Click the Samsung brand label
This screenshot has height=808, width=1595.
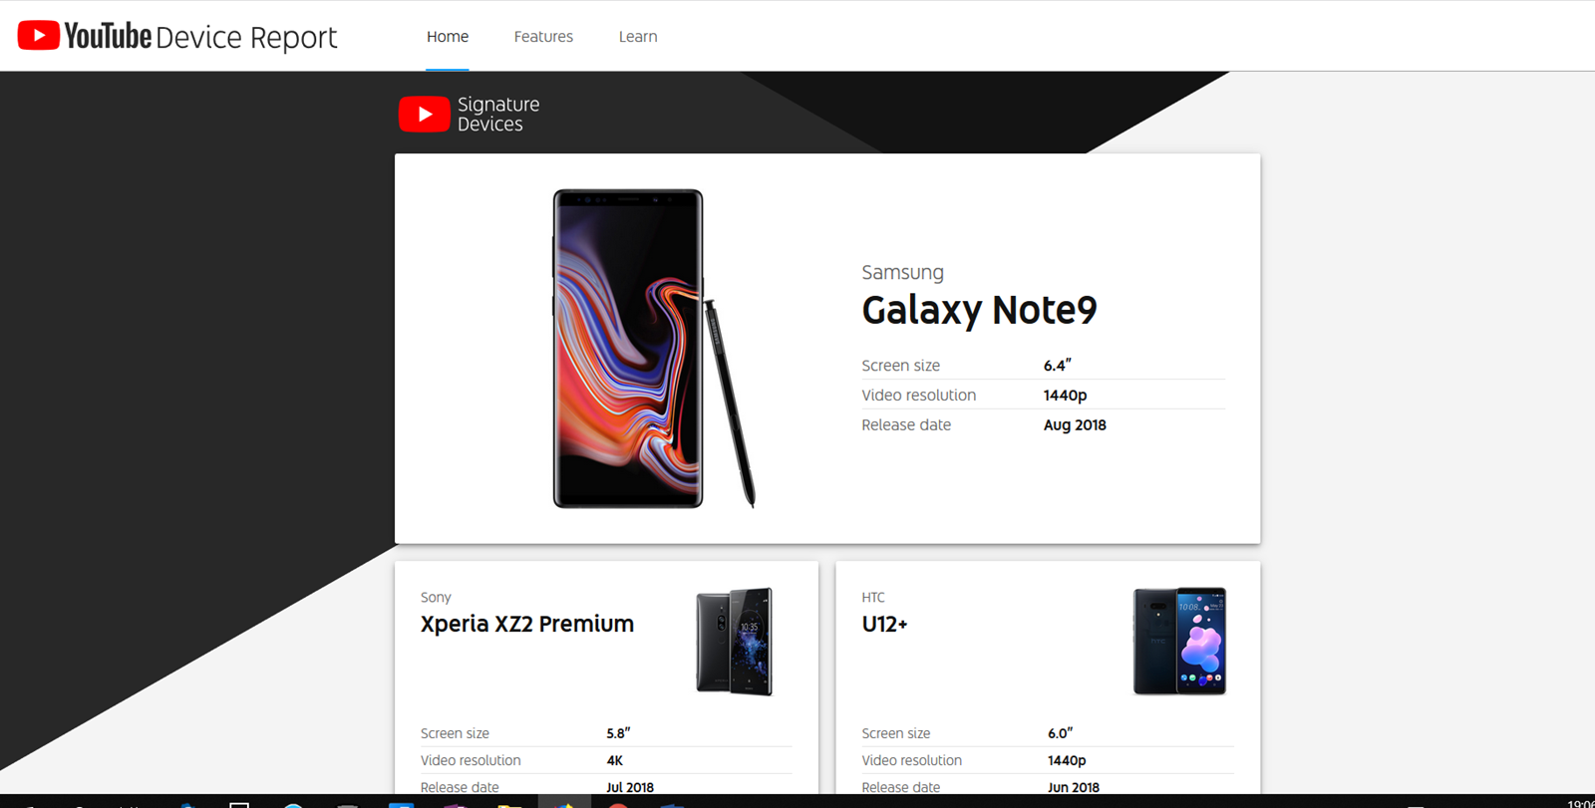(902, 272)
